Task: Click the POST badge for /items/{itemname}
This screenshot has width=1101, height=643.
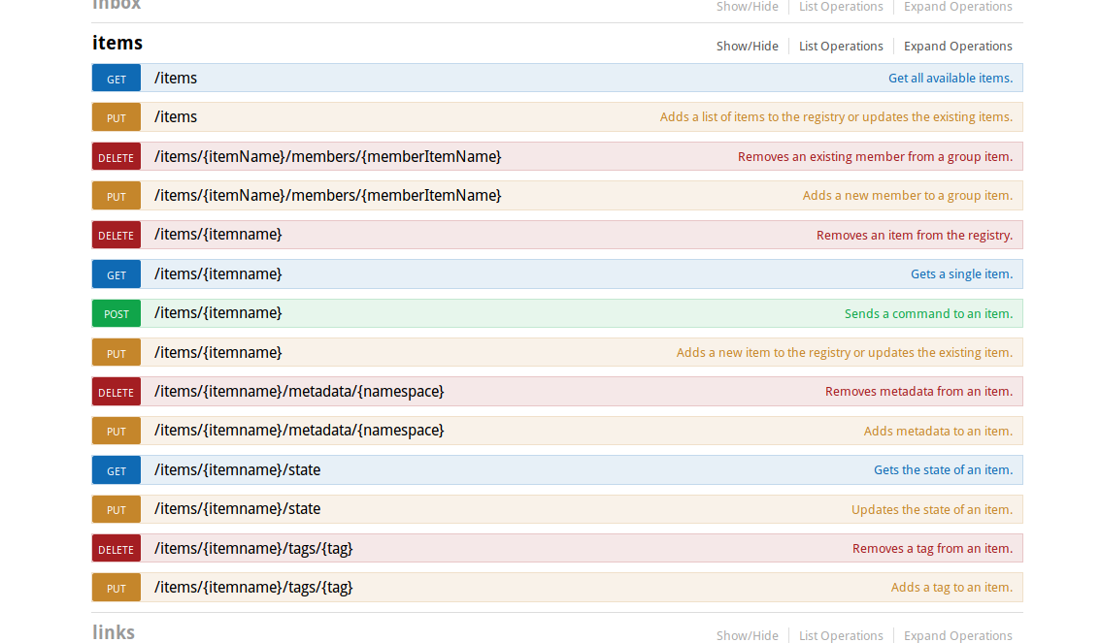Action: (x=117, y=313)
